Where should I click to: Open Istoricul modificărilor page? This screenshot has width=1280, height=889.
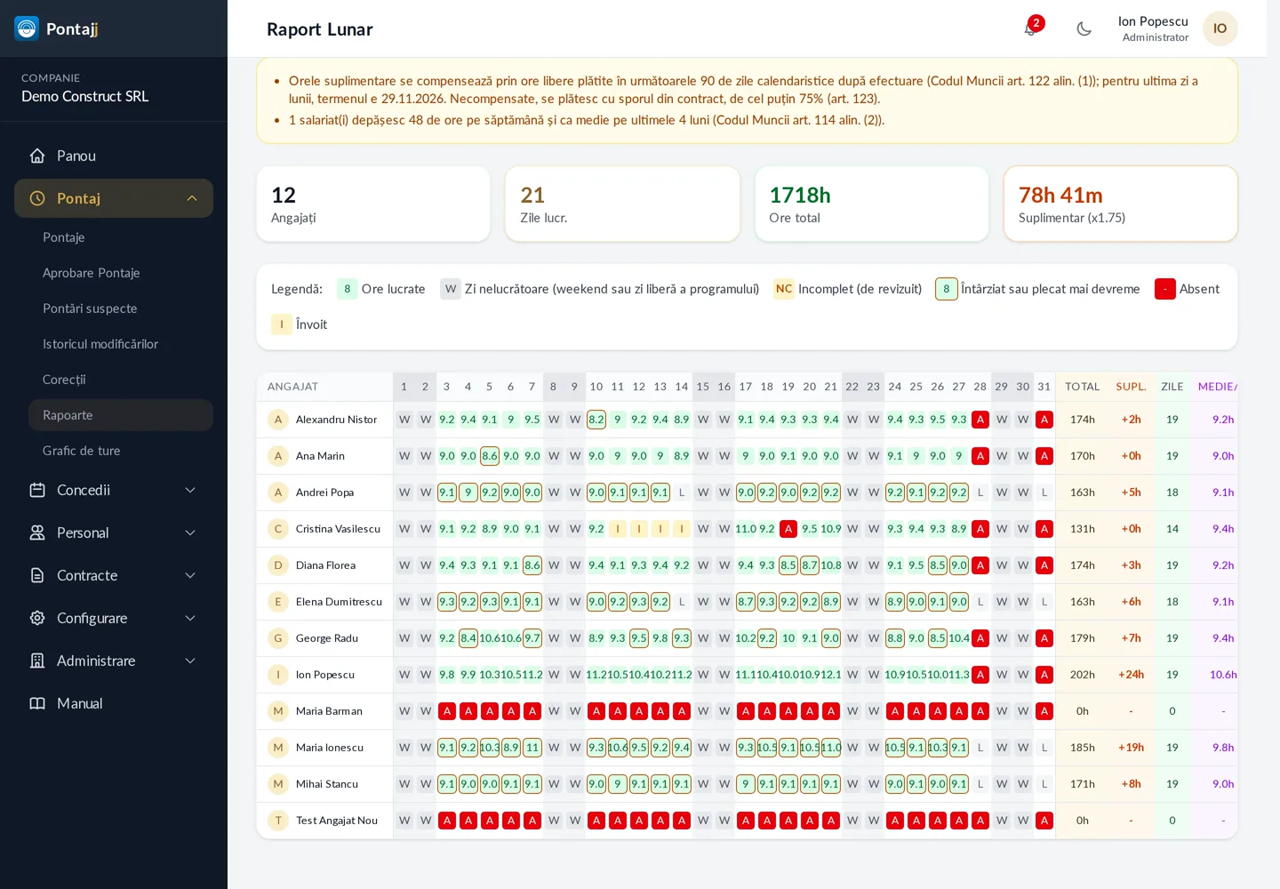pos(121,344)
